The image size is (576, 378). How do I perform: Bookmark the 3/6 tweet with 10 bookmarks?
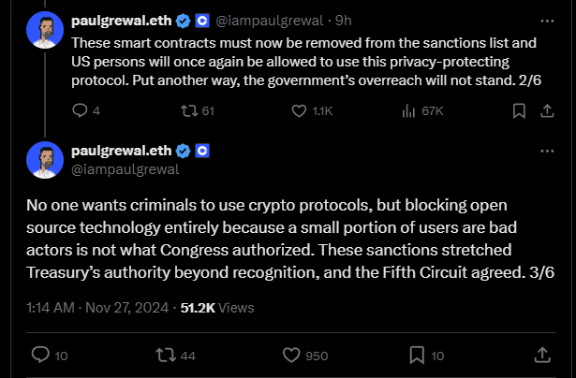coord(416,355)
